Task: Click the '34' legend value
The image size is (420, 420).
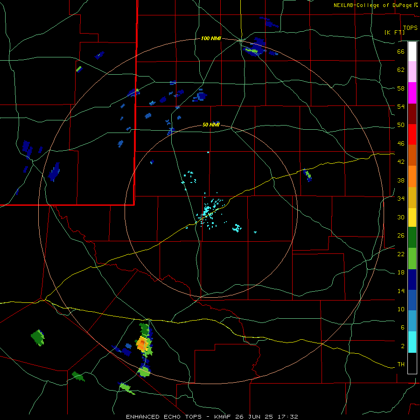Action: pos(401,199)
